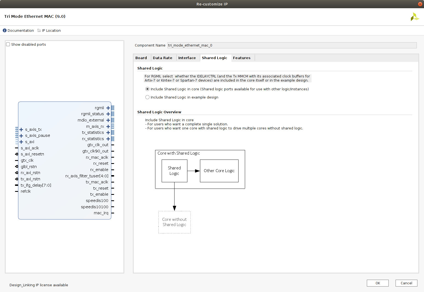Open the Documentation info icon

point(5,30)
